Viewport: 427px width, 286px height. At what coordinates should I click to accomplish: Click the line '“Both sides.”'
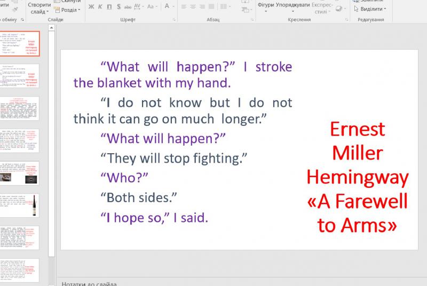click(139, 198)
